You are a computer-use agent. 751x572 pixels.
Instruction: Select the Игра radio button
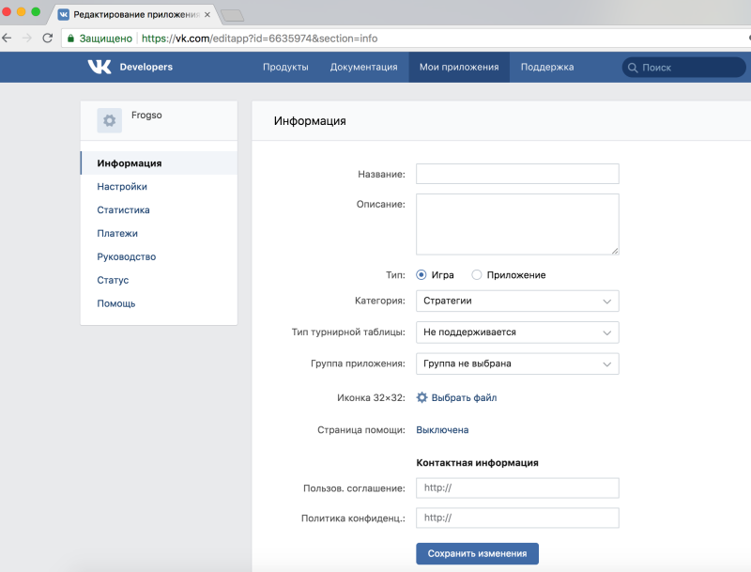[x=421, y=274]
